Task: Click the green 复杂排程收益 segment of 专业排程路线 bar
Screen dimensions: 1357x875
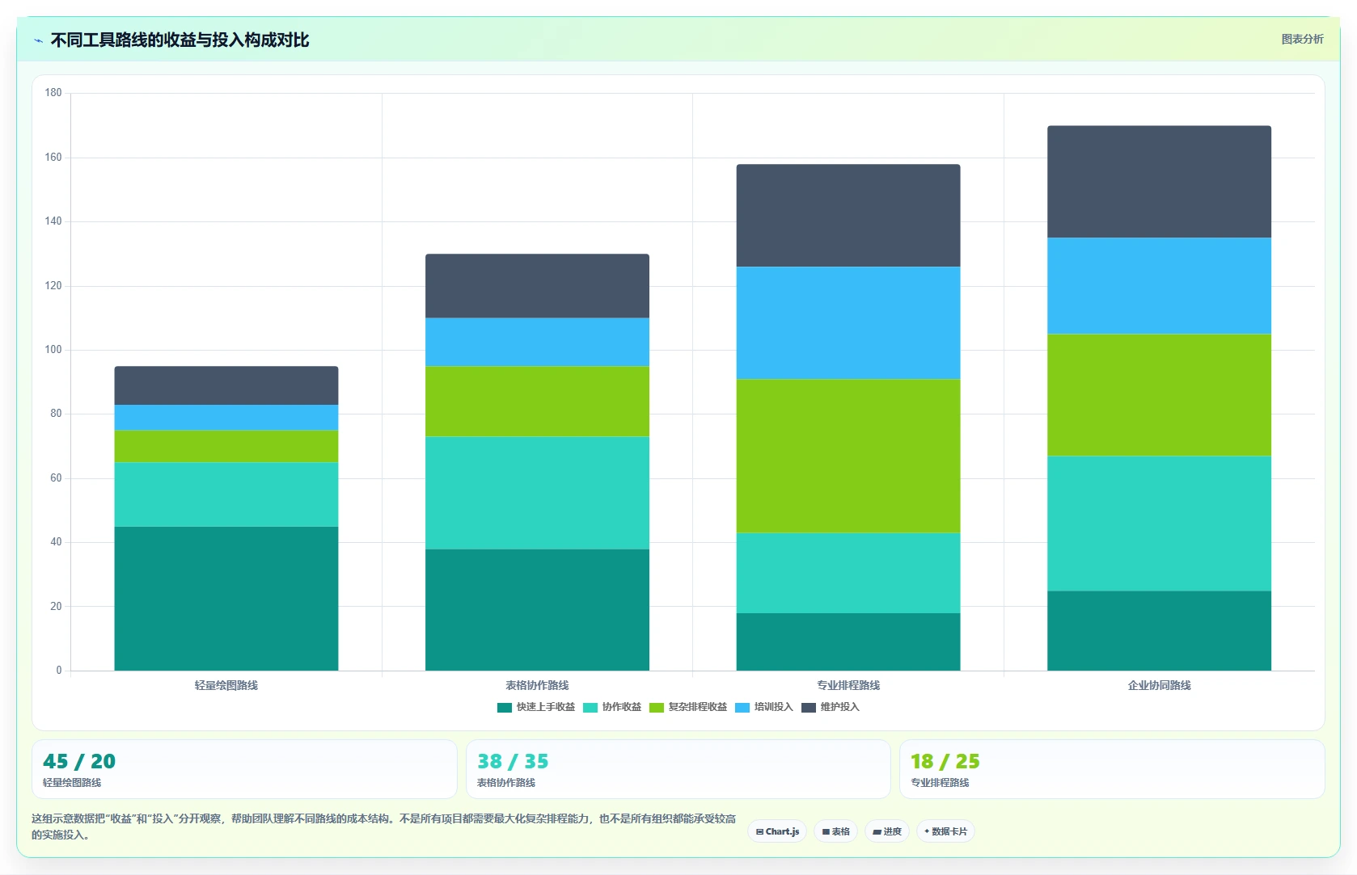Action: [x=848, y=456]
